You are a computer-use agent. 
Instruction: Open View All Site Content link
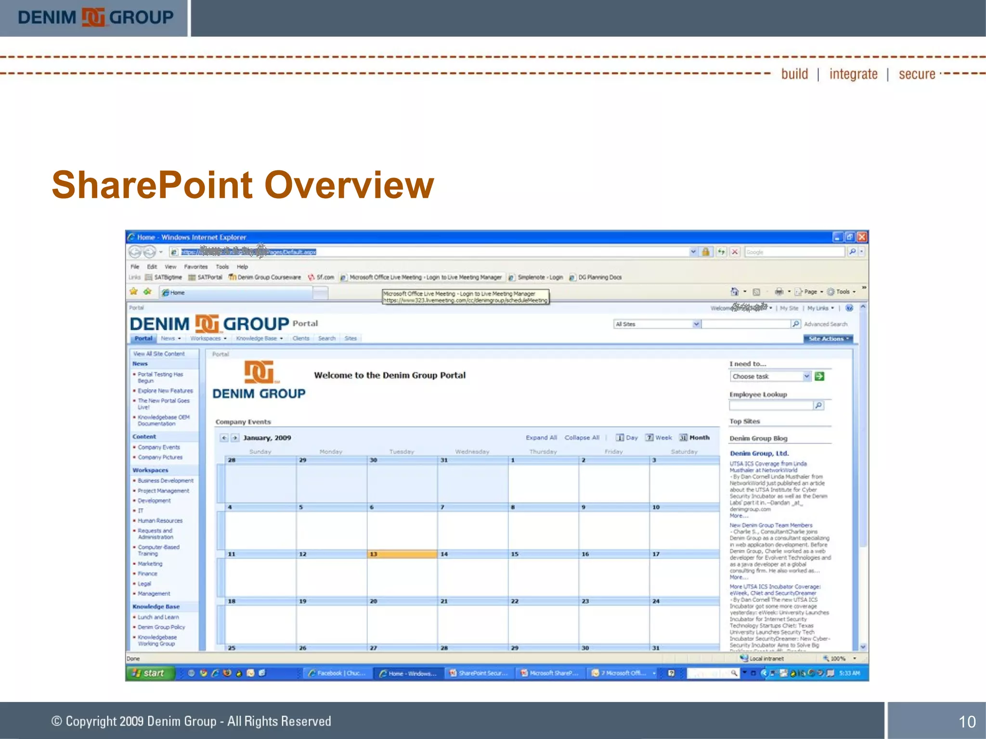point(159,354)
